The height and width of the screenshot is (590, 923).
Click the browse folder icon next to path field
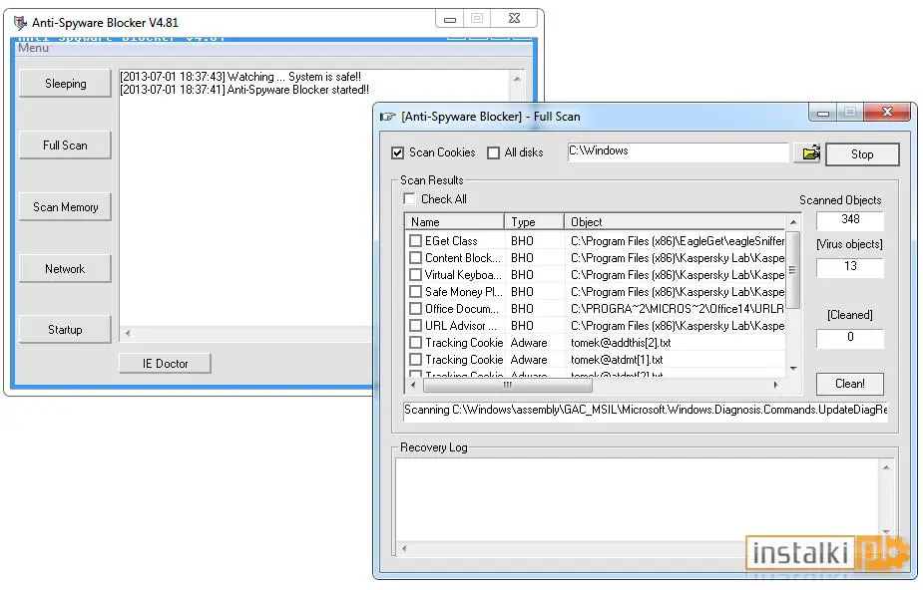point(810,153)
